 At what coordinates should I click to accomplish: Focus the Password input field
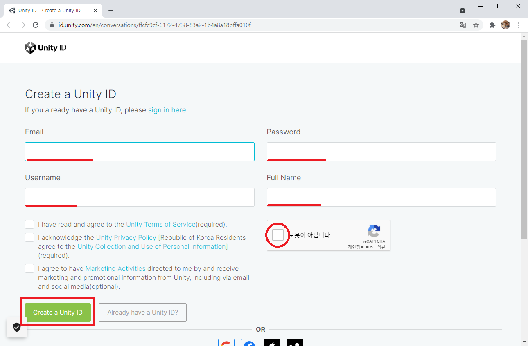click(x=381, y=152)
